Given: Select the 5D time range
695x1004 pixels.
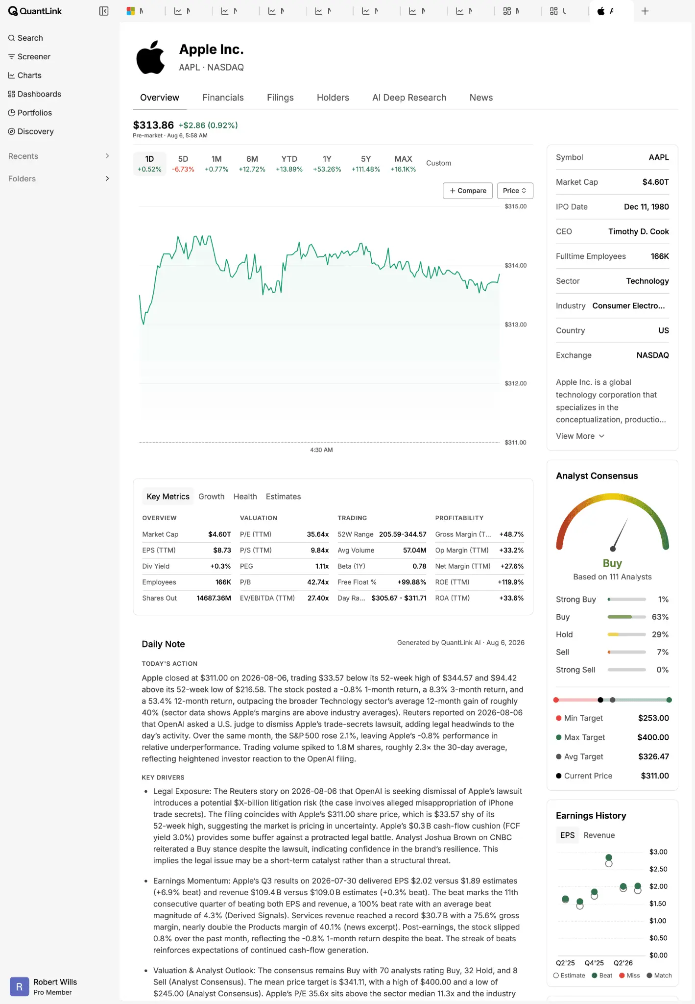Looking at the screenshot, I should (183, 163).
